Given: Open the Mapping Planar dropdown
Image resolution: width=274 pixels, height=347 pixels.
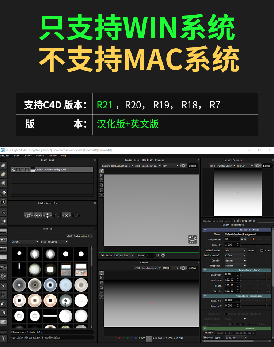Looking at the screenshot, I should 235,266.
